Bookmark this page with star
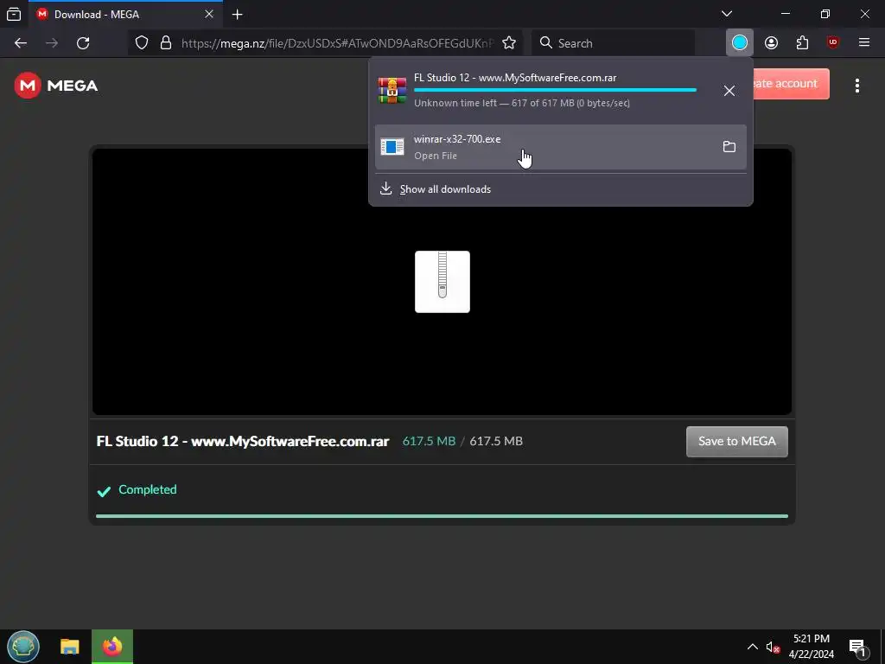This screenshot has height=664, width=885. (x=509, y=43)
